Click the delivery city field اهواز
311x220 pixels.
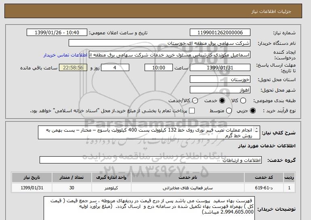click(220, 90)
